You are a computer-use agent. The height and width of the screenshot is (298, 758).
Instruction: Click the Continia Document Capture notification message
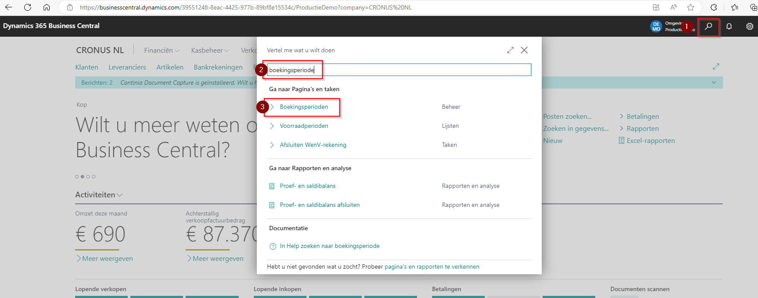click(x=188, y=82)
